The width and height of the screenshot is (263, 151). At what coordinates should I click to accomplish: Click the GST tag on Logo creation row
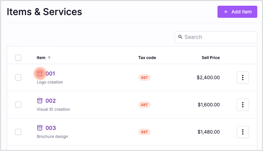tap(144, 78)
